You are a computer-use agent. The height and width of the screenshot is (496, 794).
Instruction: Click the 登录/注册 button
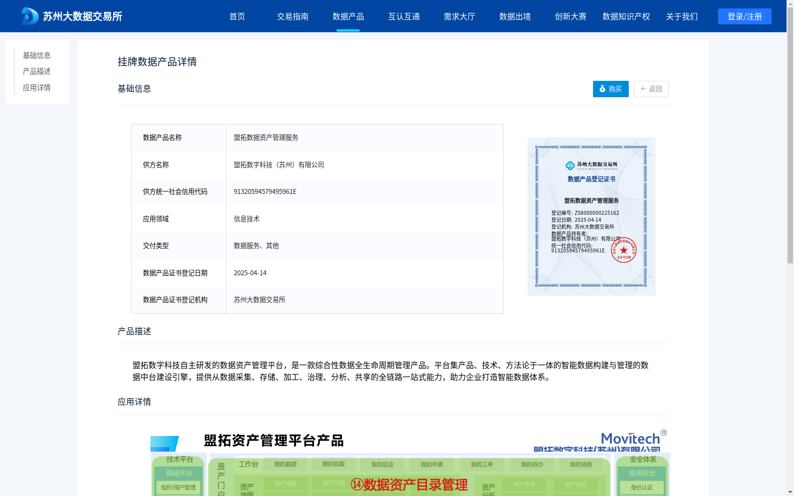coord(745,16)
